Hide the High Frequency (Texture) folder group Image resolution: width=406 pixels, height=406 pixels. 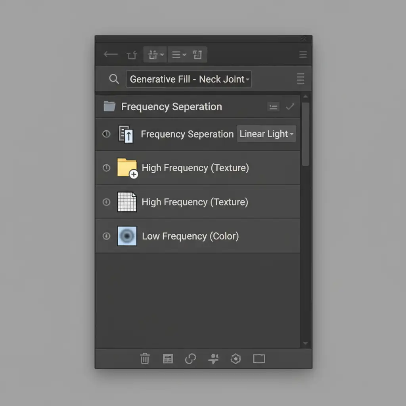click(x=106, y=168)
